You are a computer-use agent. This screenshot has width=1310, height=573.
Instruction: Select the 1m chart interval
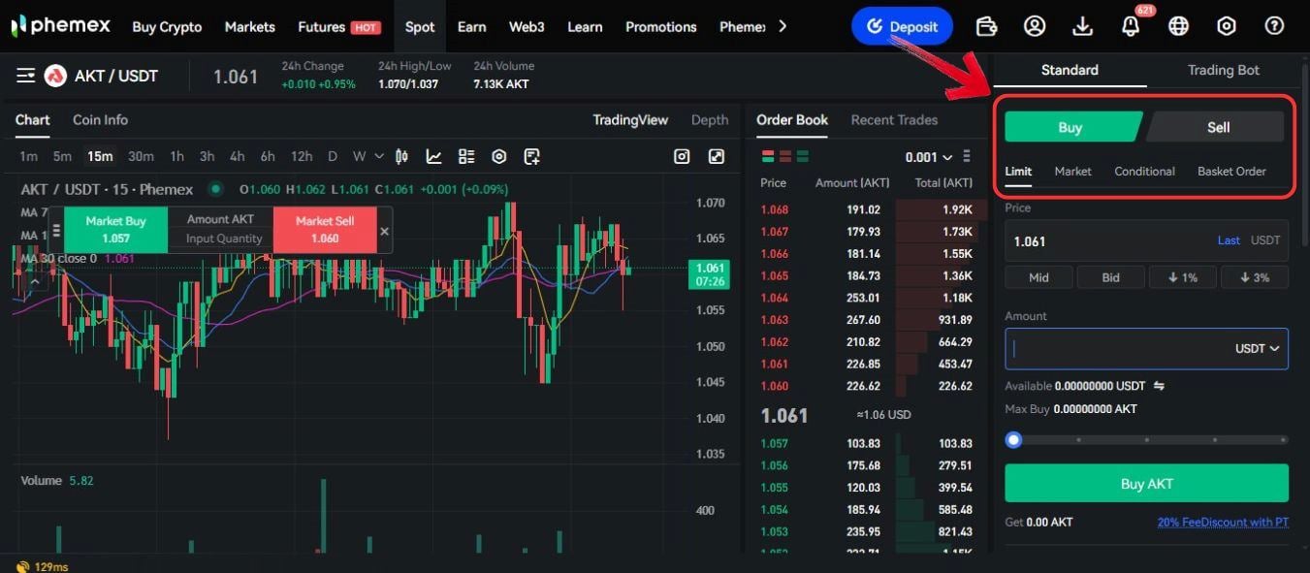tap(28, 156)
